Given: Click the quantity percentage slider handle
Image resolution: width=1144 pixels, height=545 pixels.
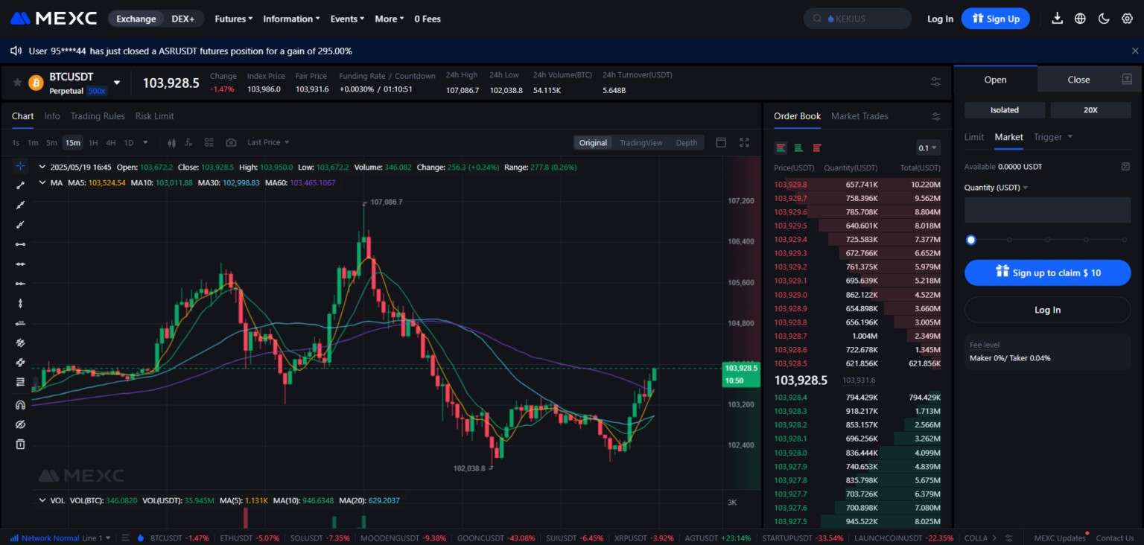Looking at the screenshot, I should tap(970, 240).
